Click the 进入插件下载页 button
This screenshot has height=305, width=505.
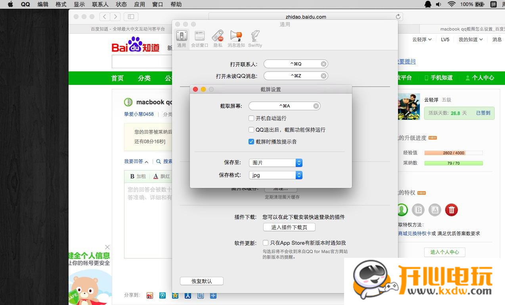click(289, 227)
